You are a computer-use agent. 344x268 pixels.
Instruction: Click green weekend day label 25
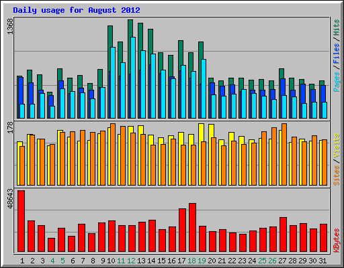[x=262, y=261]
